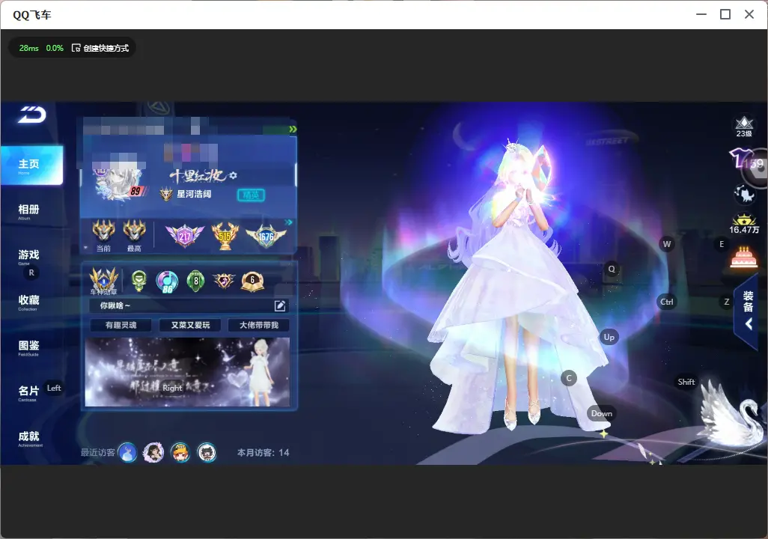Select the 又菜又爱玩 tag
This screenshot has width=768, height=539.
click(190, 325)
